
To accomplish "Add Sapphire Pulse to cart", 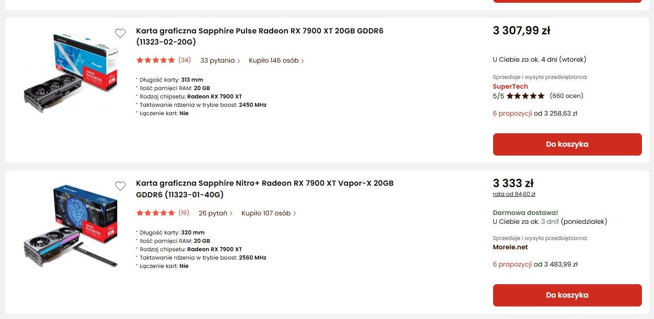I will click(567, 144).
